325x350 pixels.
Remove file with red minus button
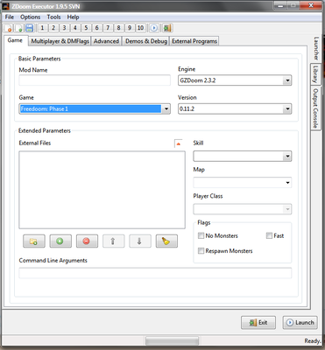point(87,241)
